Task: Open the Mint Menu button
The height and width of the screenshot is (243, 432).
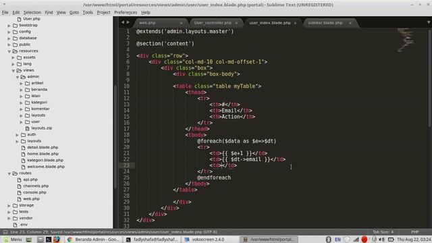Action: (x=12, y=240)
